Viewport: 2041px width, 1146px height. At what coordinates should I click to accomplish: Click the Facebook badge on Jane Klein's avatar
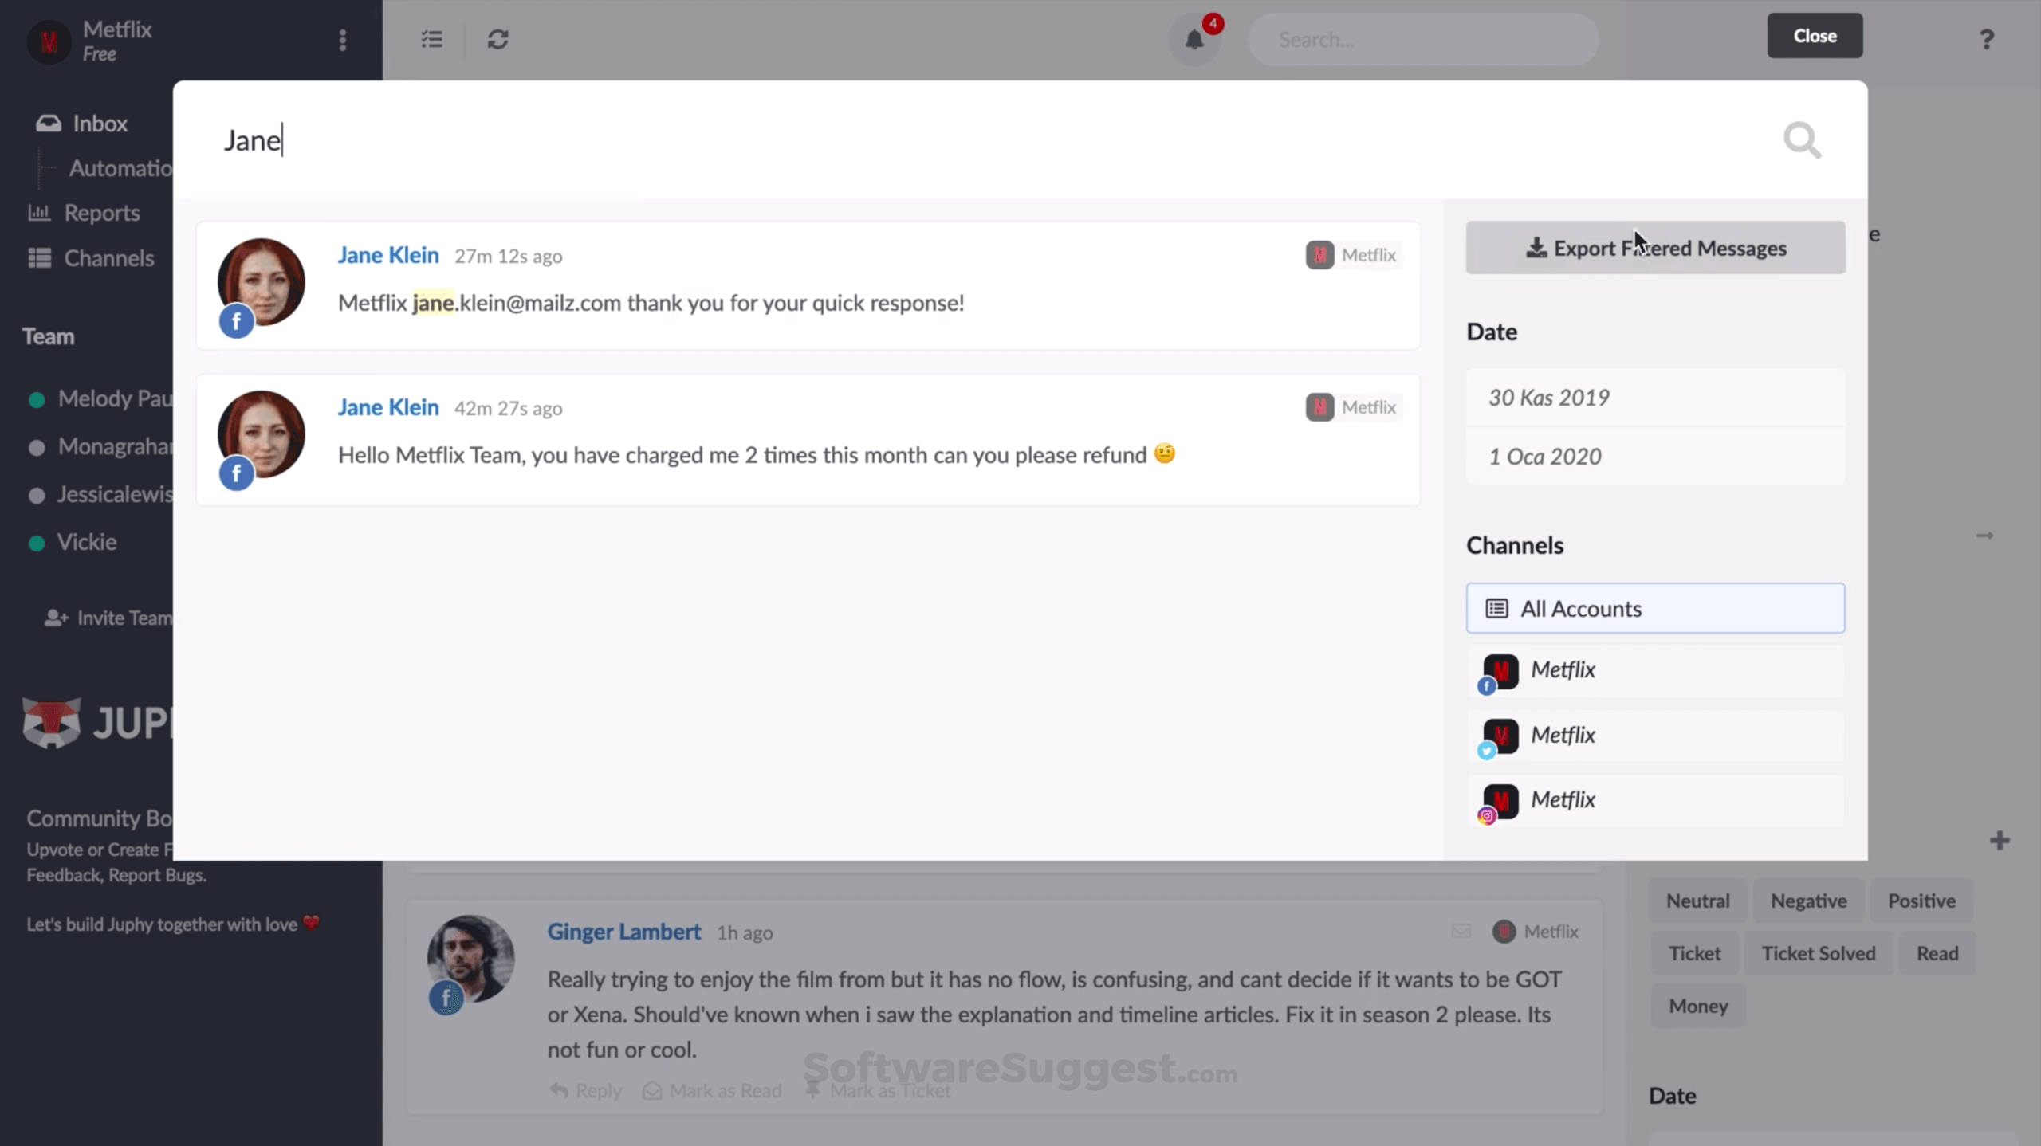(236, 322)
